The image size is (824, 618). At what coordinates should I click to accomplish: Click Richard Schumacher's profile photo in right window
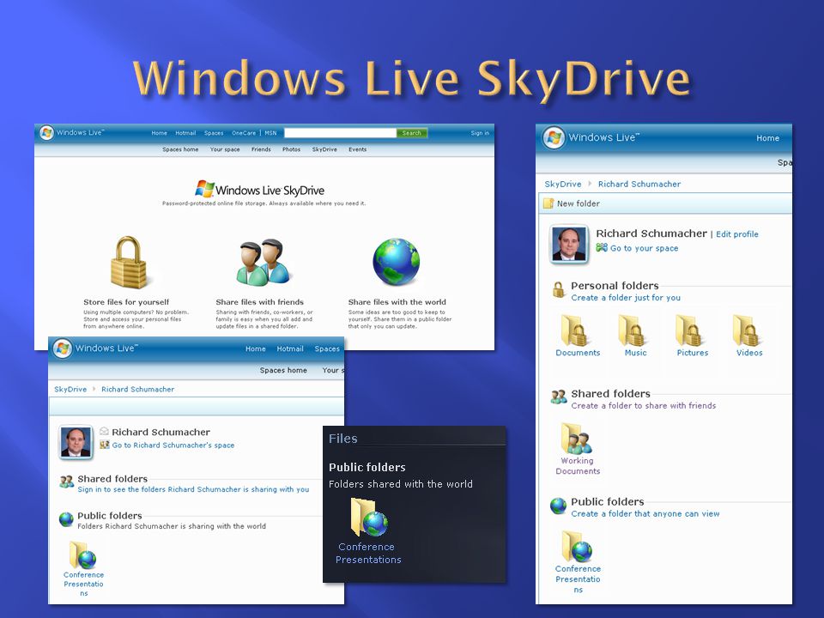568,244
